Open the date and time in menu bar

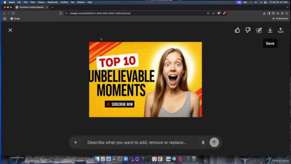(279, 2)
